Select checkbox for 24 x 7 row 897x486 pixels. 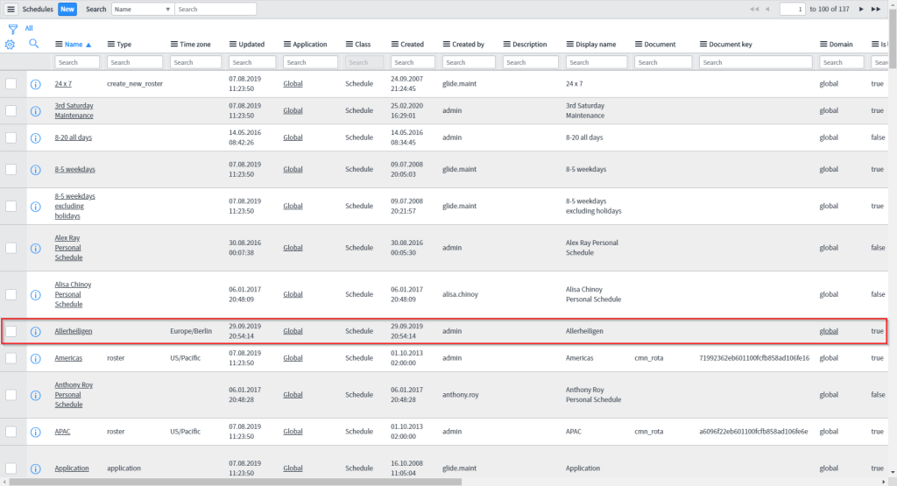pos(11,83)
